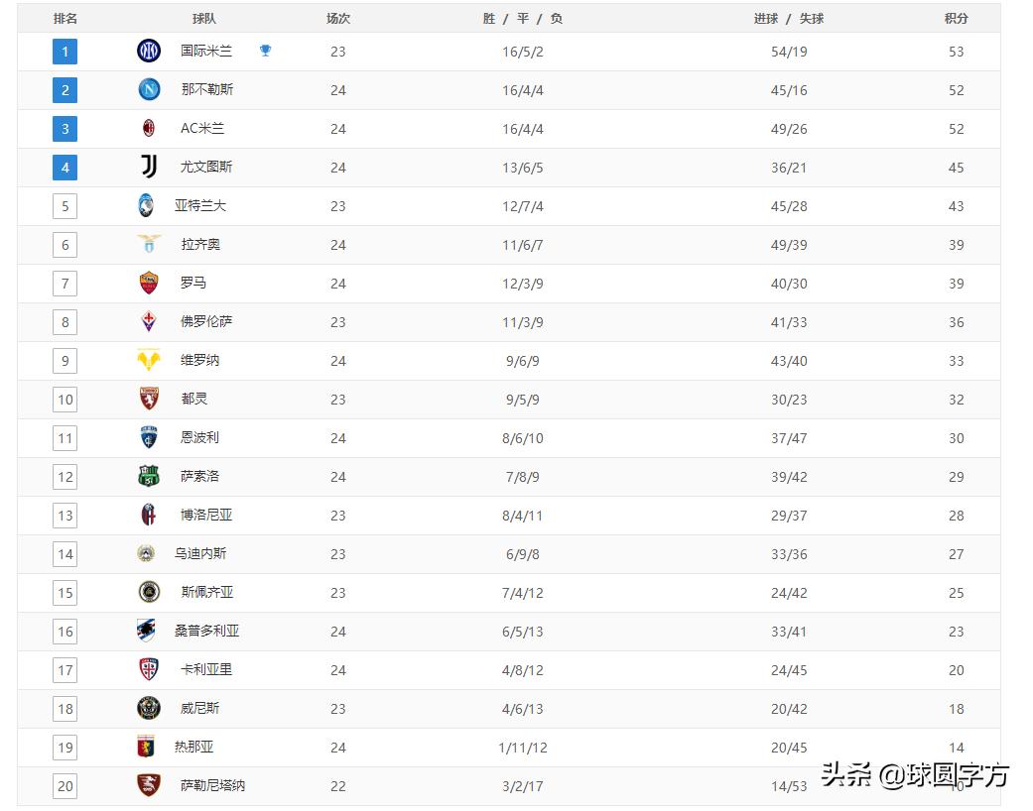The height and width of the screenshot is (811, 1033).
Task: Open the 萨勒尼塔纳 team link
Action: coord(212,785)
